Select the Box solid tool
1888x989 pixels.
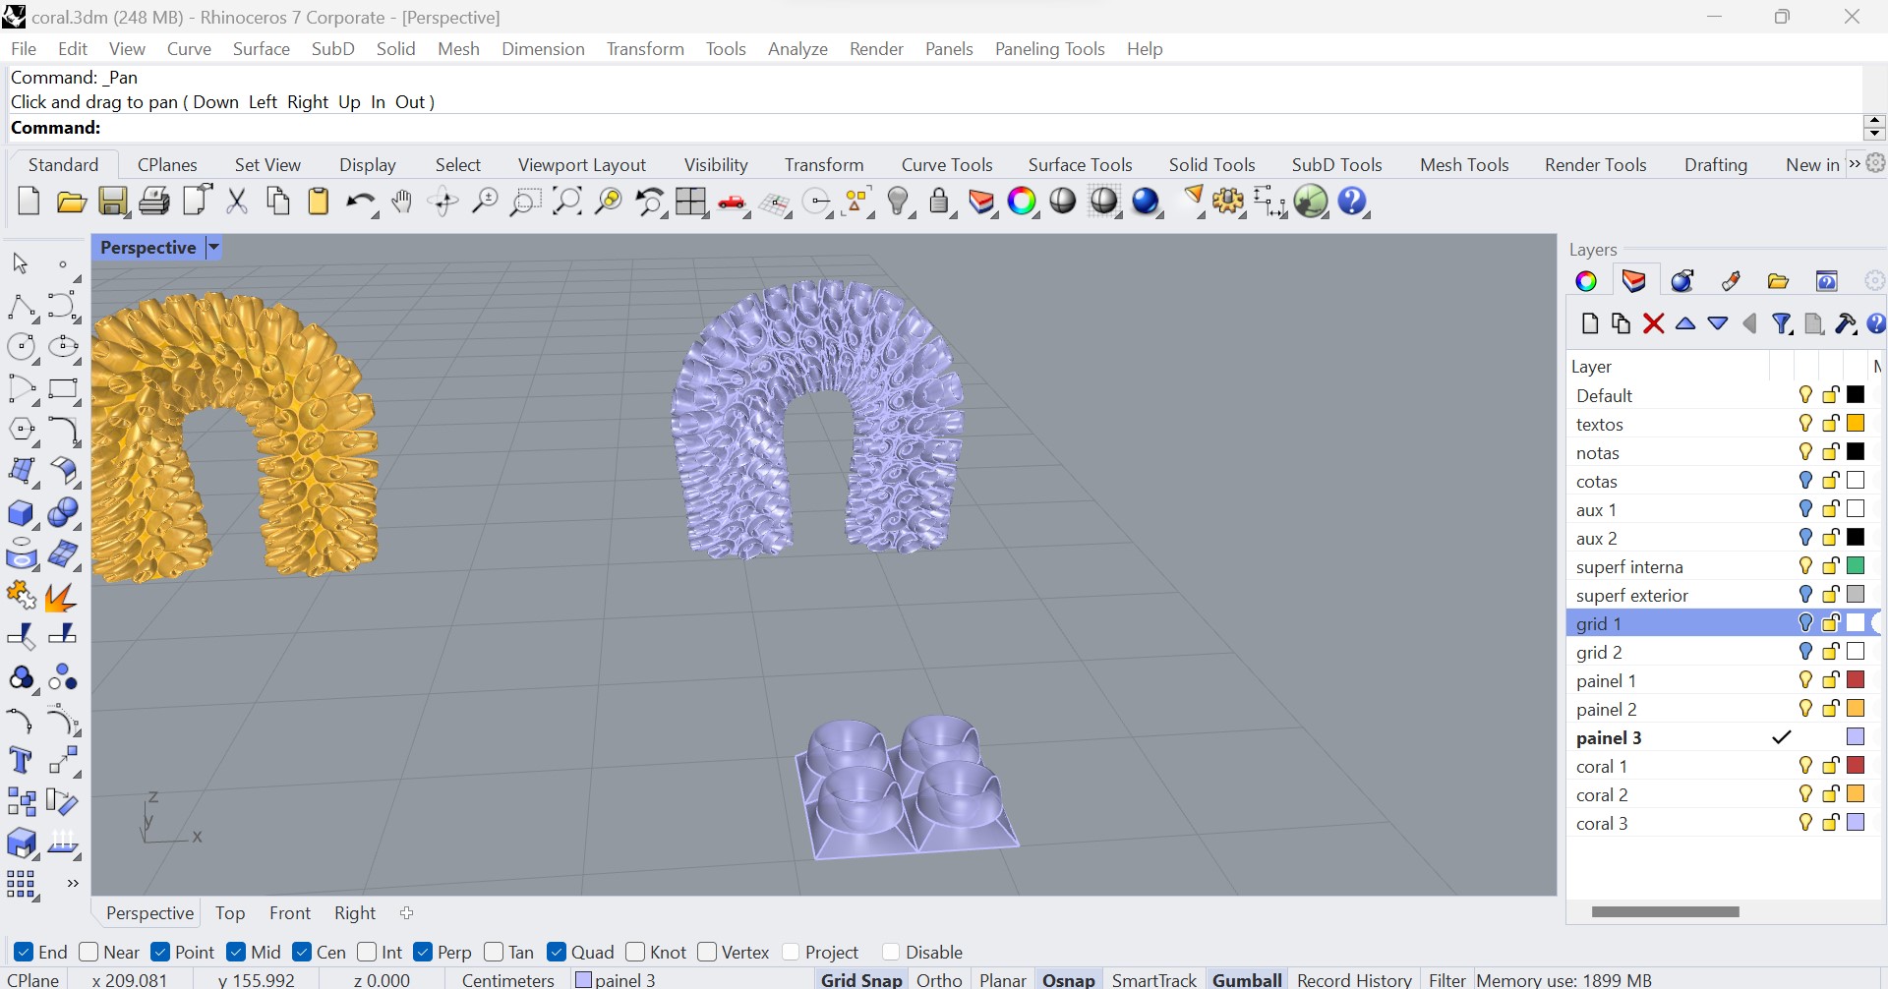coord(22,513)
